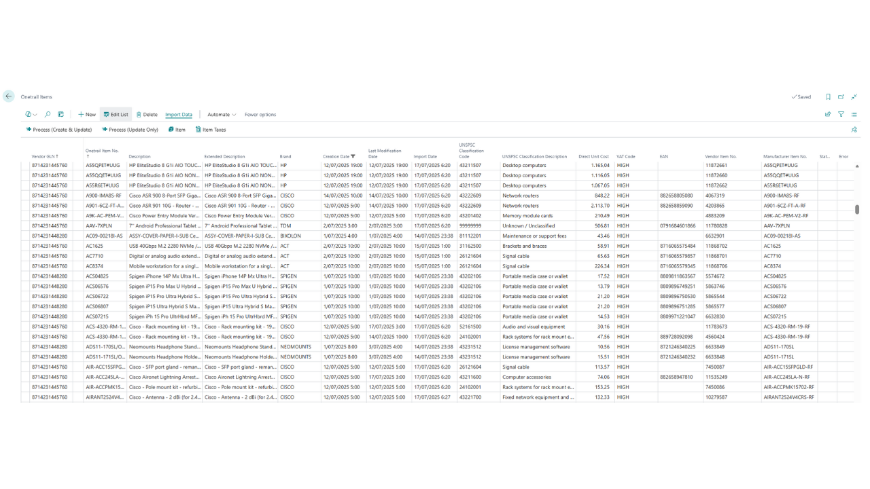This screenshot has height=489, width=870.
Task: Click the Direct Unit Cost header
Action: 594,157
